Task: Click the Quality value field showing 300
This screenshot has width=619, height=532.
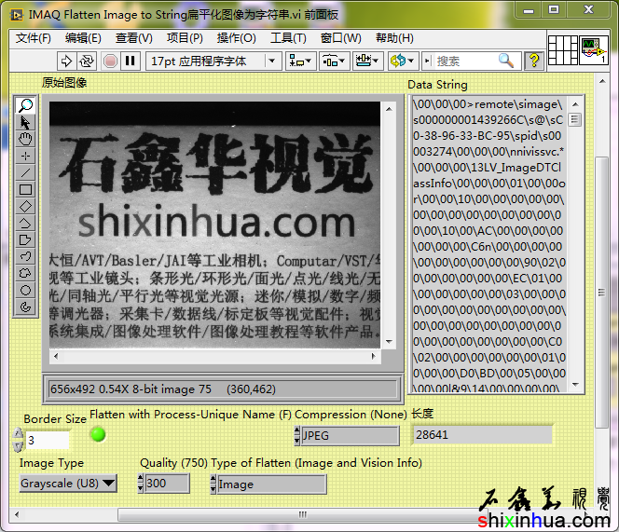Action: click(167, 484)
